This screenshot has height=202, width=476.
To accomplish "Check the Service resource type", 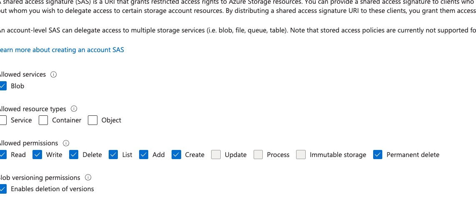I will (2, 120).
